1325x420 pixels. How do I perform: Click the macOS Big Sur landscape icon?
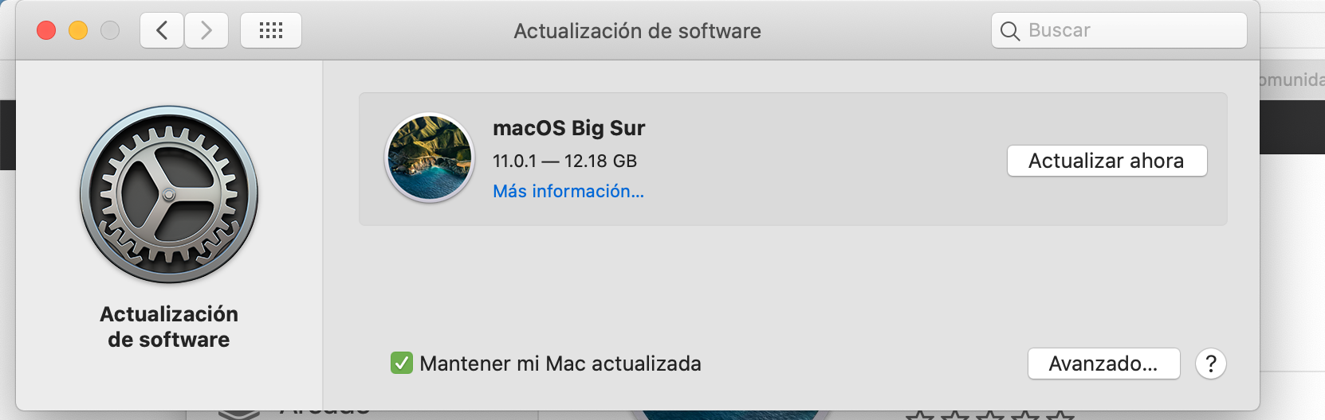429,157
